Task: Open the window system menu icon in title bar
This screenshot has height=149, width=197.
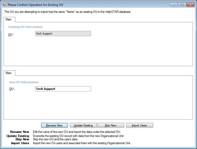Action: point(4,5)
